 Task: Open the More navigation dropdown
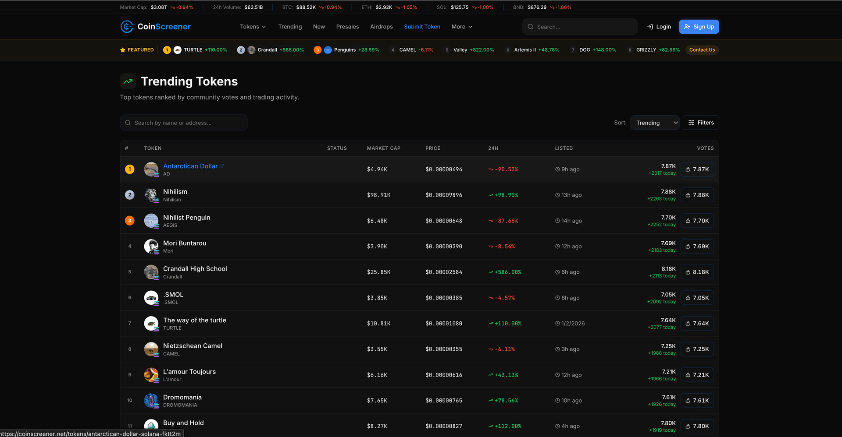point(461,27)
